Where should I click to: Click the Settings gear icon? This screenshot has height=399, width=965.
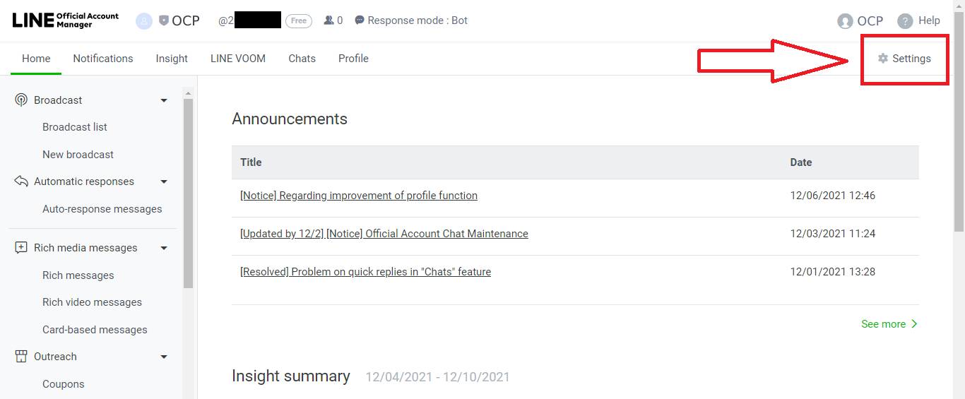(x=882, y=59)
